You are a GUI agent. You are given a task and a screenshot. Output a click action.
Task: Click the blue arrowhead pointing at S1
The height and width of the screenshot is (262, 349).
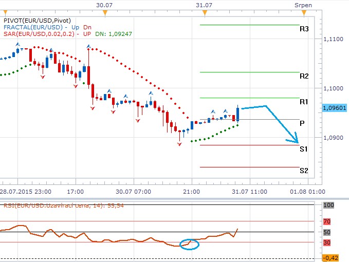click(x=294, y=140)
